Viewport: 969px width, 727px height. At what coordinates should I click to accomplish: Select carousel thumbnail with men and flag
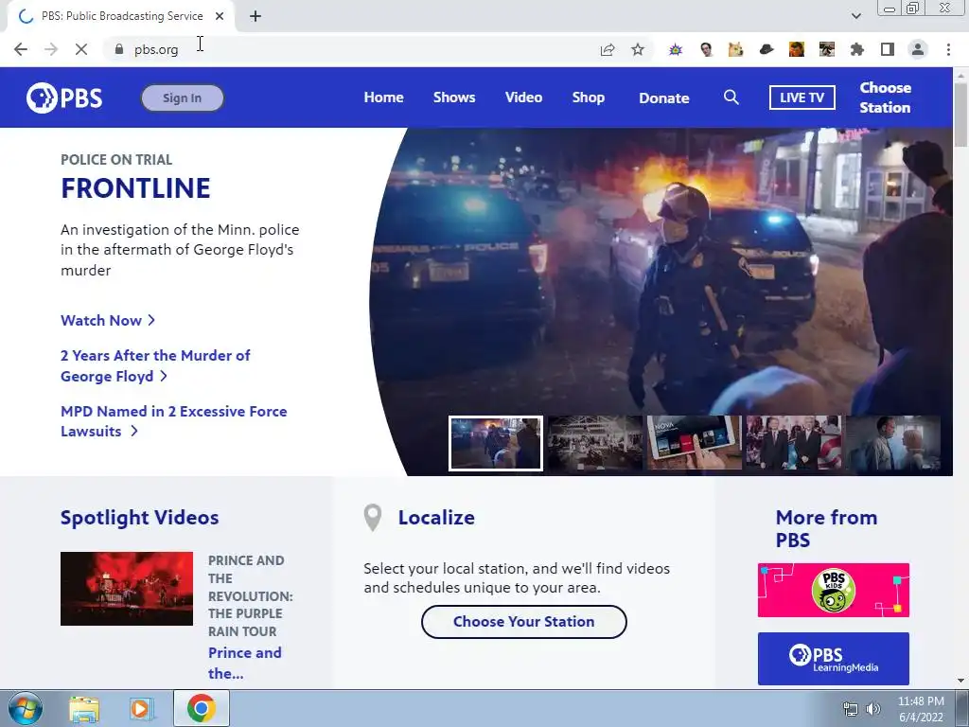pos(794,443)
